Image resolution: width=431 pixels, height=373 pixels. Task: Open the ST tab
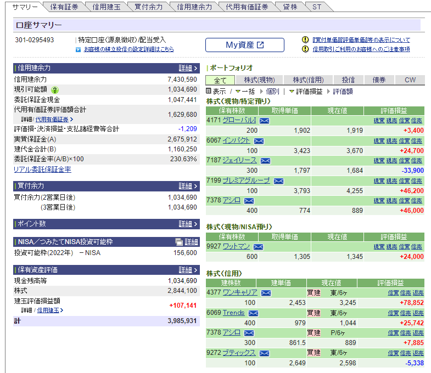click(317, 7)
